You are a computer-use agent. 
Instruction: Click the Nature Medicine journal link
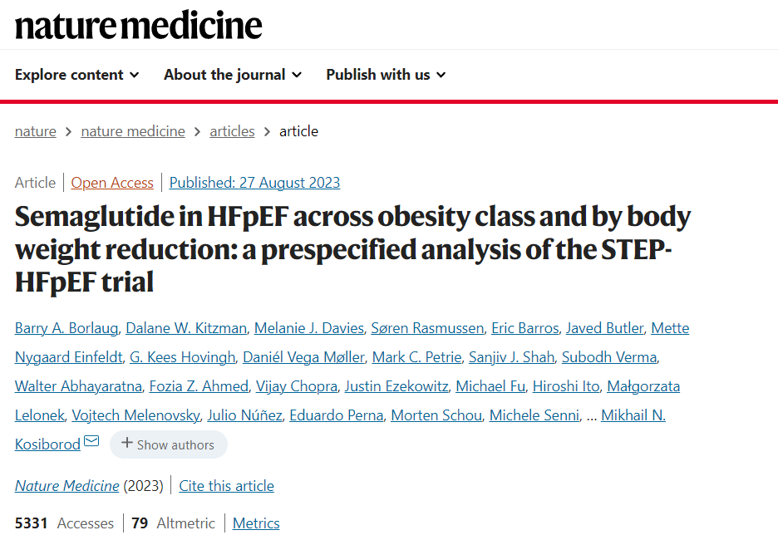[x=66, y=486]
